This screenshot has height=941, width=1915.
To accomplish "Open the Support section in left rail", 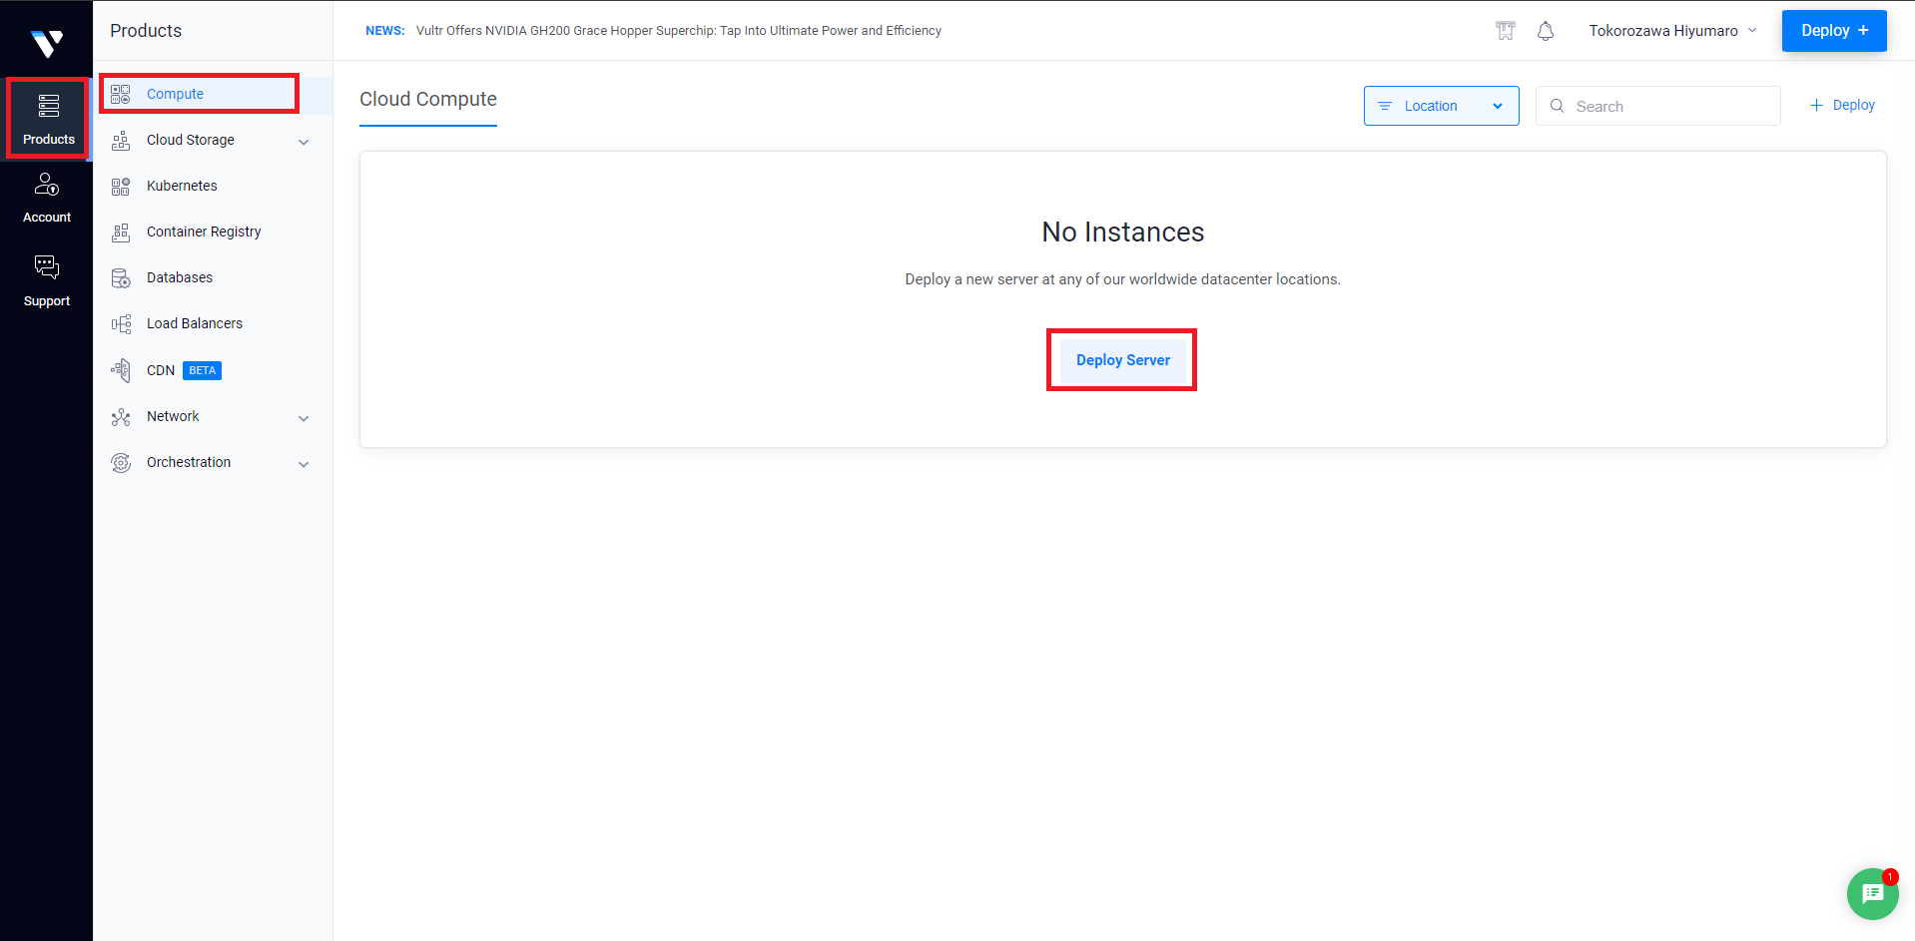I will (47, 280).
